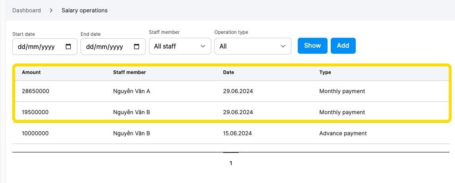Click the breadcrumb chevron separator

(x=51, y=11)
